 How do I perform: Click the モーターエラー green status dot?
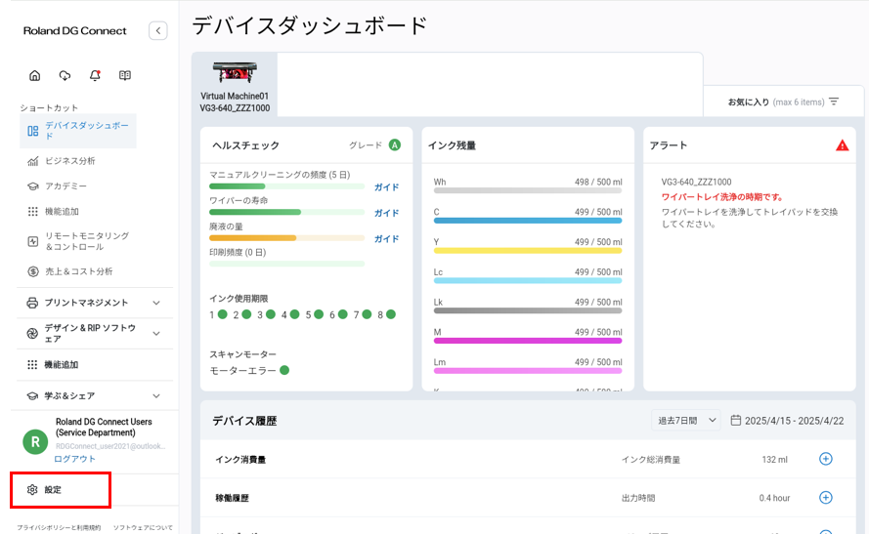[284, 370]
